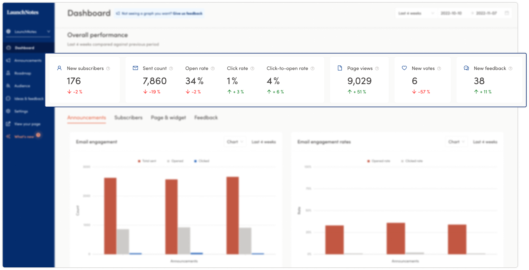This screenshot has height=270, width=529.
Task: Click info icon beside Click-to-open rate
Action: pos(313,68)
